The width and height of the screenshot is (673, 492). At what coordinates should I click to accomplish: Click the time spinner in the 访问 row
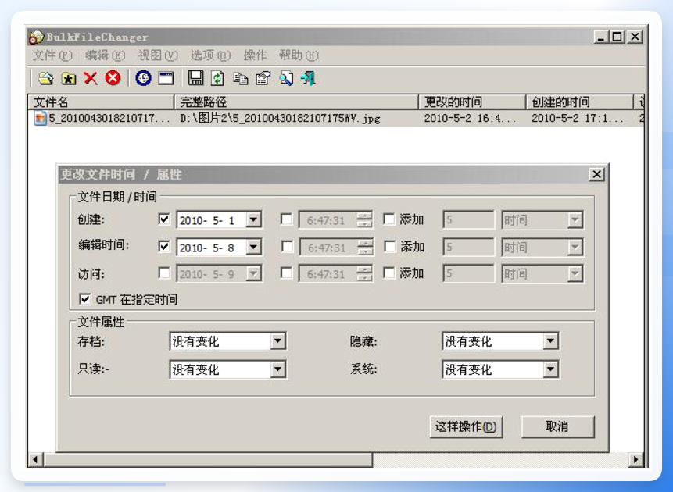click(364, 273)
